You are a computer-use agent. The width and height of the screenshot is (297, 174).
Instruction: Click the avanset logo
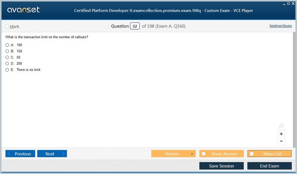coord(23,10)
